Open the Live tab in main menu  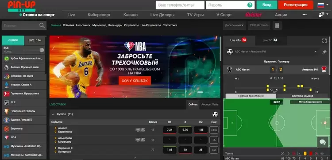[x=71, y=15]
